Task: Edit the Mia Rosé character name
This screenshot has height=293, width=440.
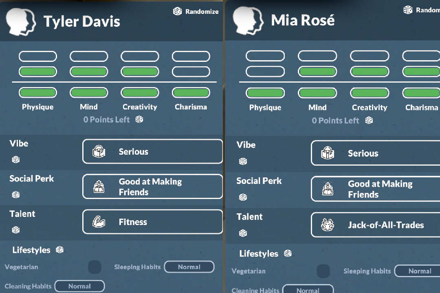Action: tap(302, 20)
